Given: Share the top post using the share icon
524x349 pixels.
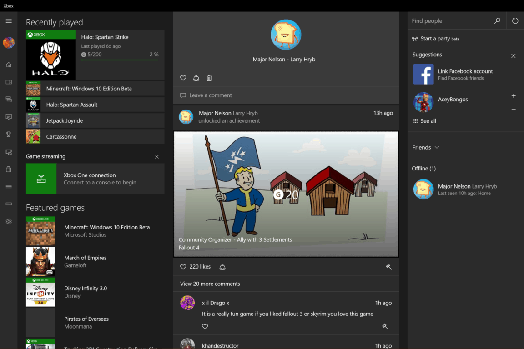Looking at the screenshot, I should click(x=196, y=78).
